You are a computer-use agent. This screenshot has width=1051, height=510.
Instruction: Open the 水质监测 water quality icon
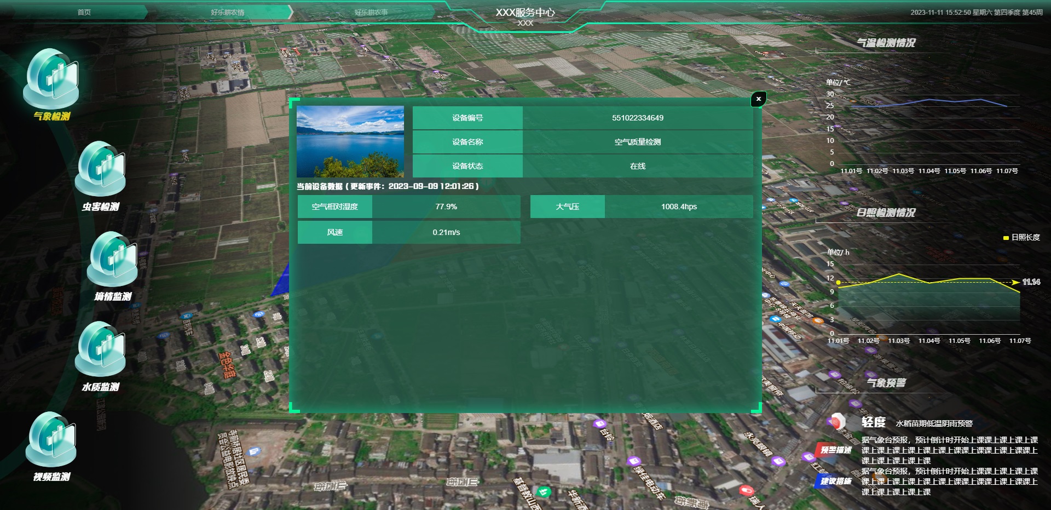[x=100, y=349]
